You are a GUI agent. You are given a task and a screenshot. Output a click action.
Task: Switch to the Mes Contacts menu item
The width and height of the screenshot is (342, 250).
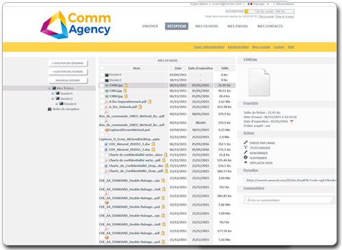point(270,26)
